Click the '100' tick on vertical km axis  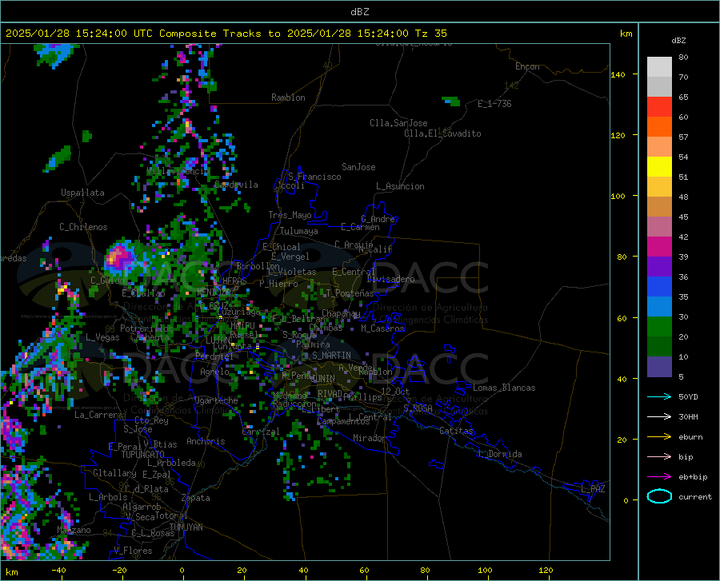[x=618, y=197]
